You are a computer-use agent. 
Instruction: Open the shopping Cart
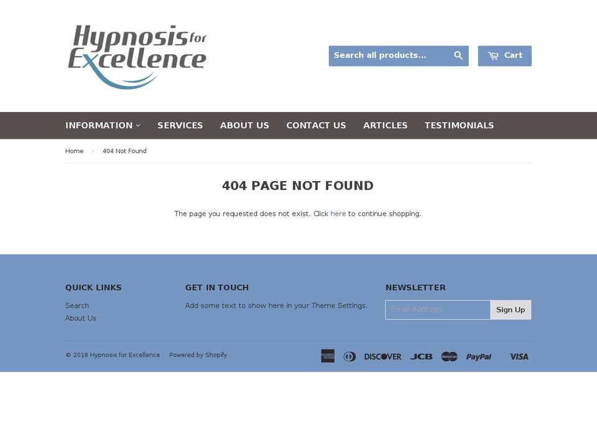click(504, 56)
